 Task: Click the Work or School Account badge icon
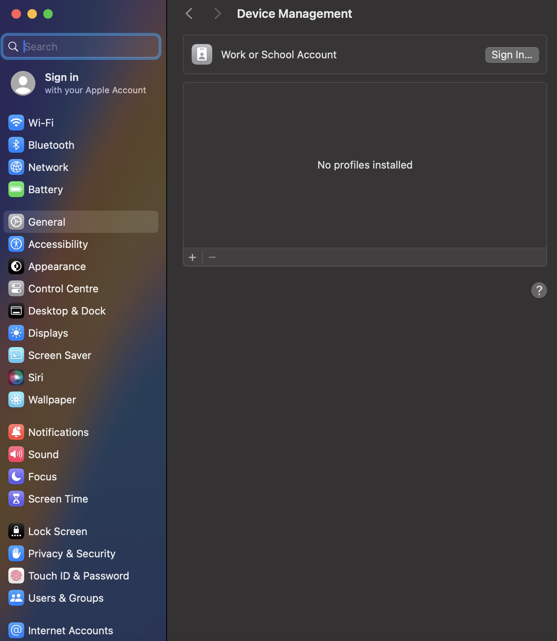tap(202, 54)
